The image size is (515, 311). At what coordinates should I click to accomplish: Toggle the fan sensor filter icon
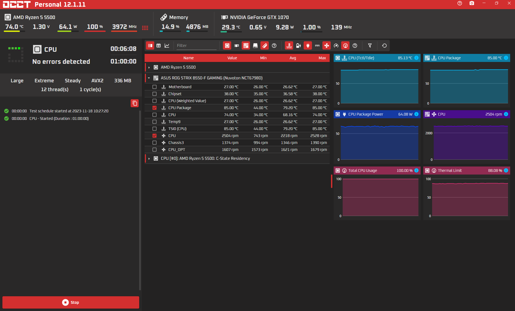click(x=326, y=46)
